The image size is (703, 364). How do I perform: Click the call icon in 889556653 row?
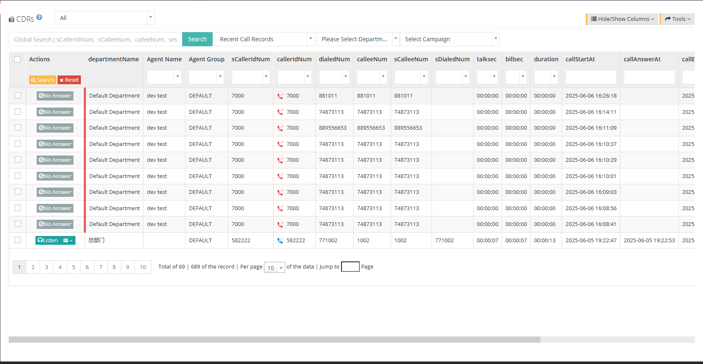280,128
